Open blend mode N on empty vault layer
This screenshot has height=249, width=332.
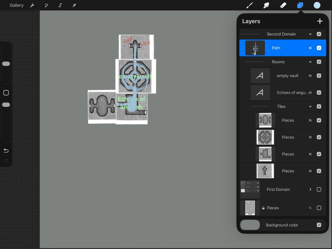(x=310, y=76)
